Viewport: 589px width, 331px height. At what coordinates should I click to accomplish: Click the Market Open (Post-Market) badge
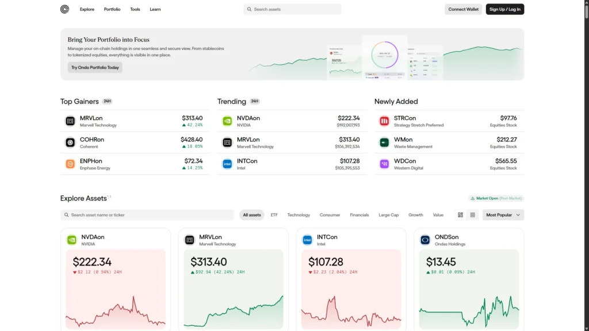click(x=496, y=198)
